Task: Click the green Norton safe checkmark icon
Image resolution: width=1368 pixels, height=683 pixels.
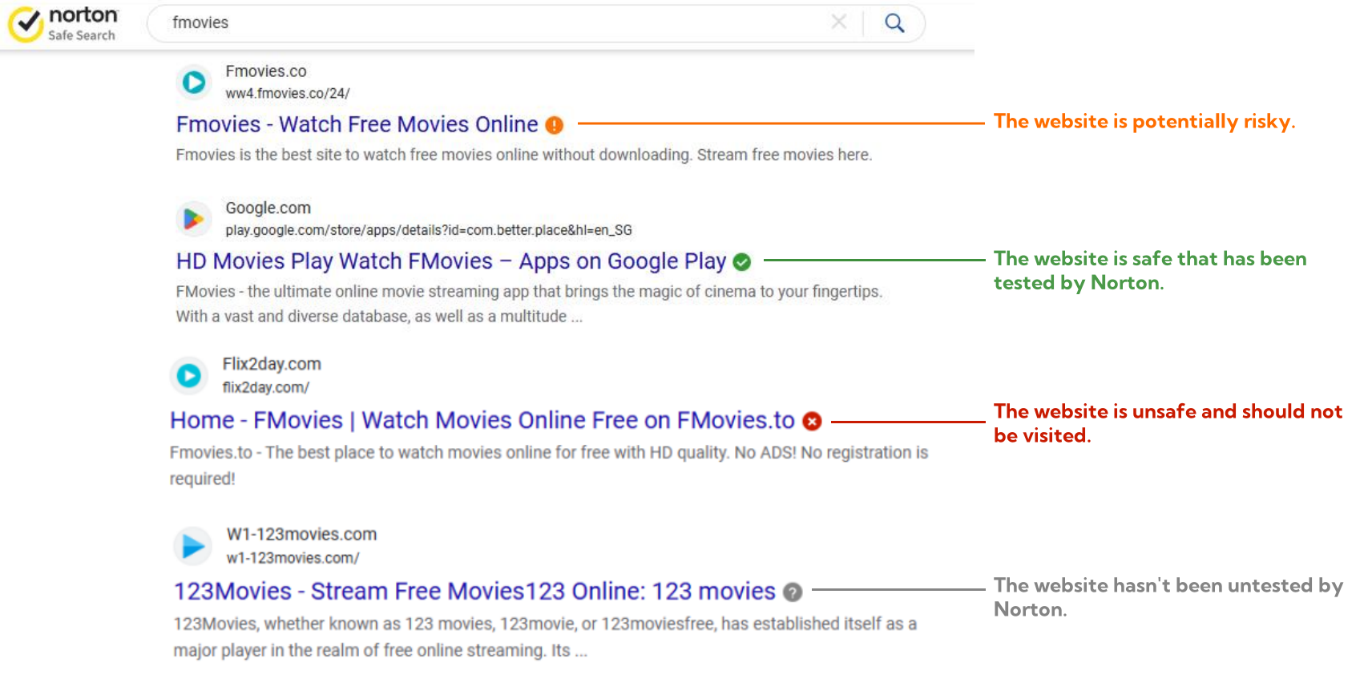Action: (x=742, y=262)
